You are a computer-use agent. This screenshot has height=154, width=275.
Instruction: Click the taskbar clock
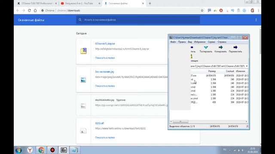pos(253,150)
